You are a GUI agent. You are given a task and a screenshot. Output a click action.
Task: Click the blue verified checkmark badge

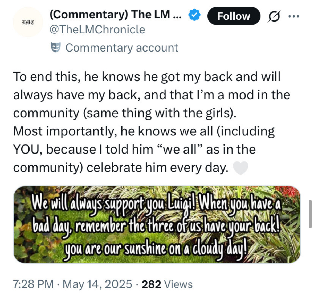coord(194,15)
